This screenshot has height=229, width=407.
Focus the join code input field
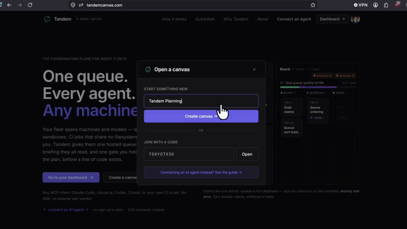[x=189, y=154]
